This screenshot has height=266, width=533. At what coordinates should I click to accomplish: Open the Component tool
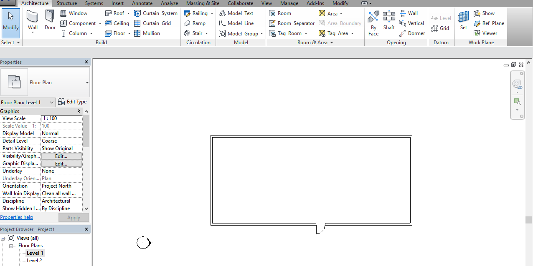(78, 23)
